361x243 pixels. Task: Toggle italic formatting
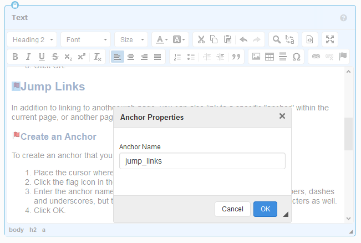coord(28,57)
